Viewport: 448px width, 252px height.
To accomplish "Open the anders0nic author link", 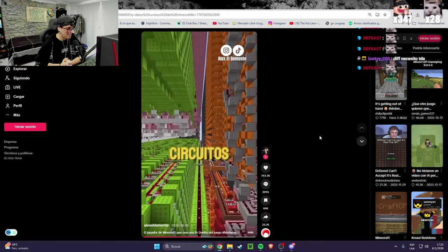I will [x=419, y=181].
